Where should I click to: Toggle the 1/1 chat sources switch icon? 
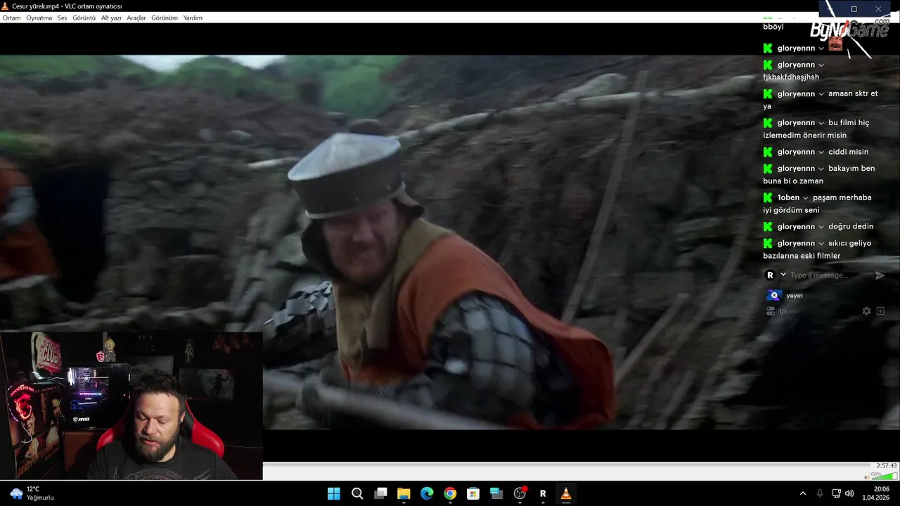(771, 311)
